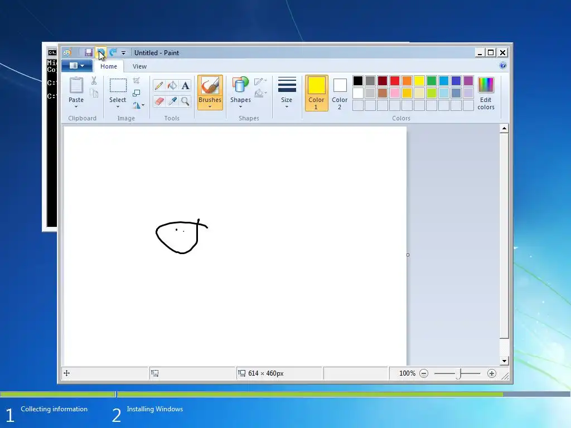Select the Text tool letter A
This screenshot has width=571, height=428.
tap(185, 85)
